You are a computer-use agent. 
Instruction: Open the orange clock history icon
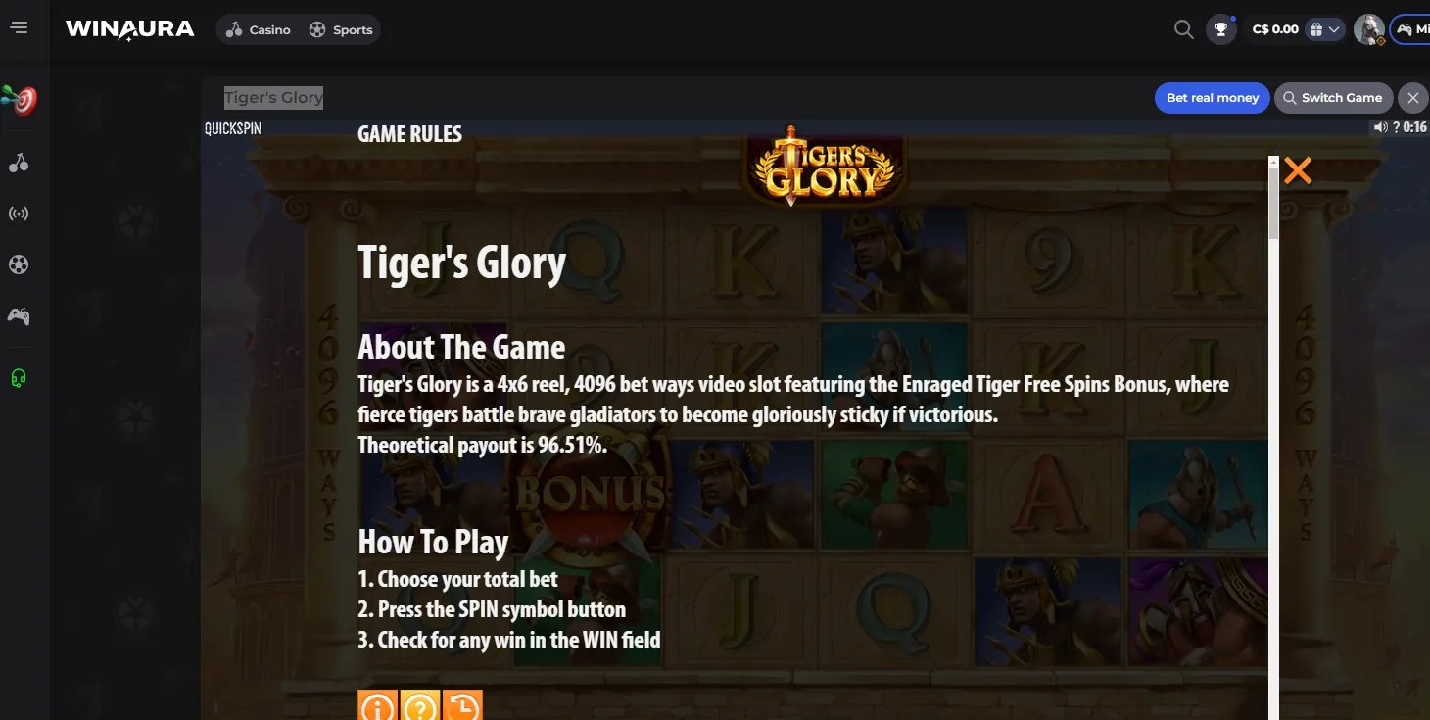[x=463, y=706]
